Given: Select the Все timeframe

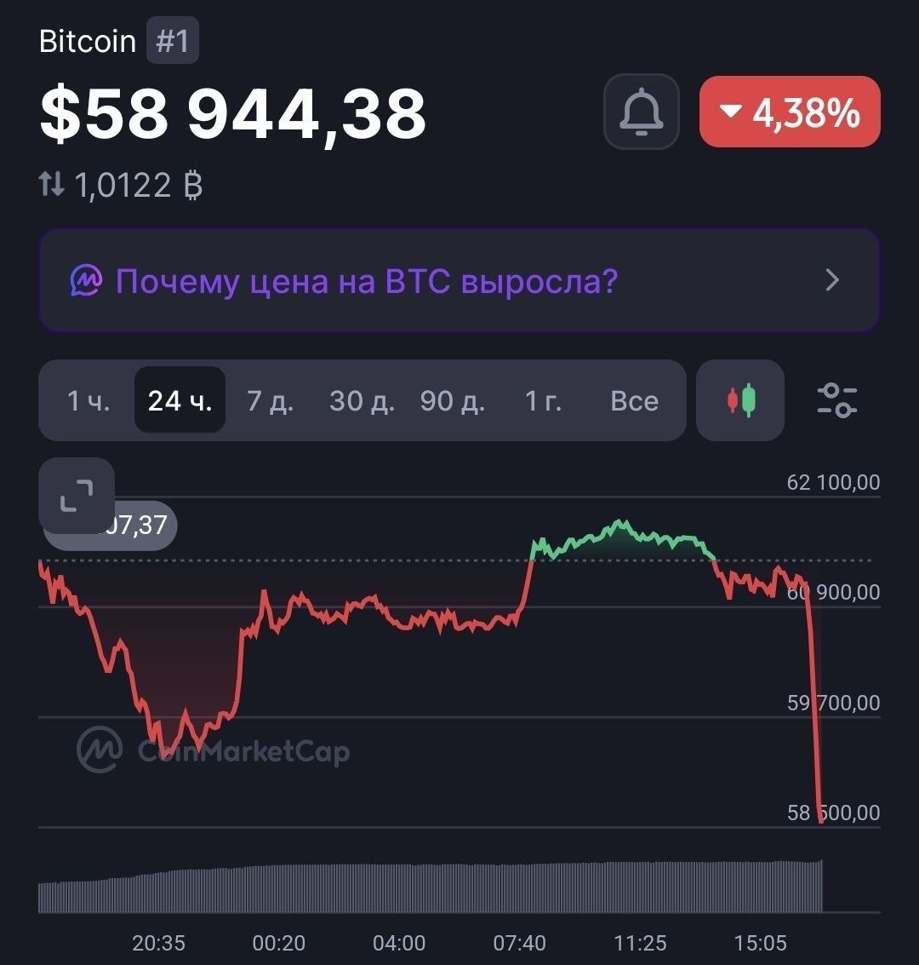Looking at the screenshot, I should click(x=635, y=400).
